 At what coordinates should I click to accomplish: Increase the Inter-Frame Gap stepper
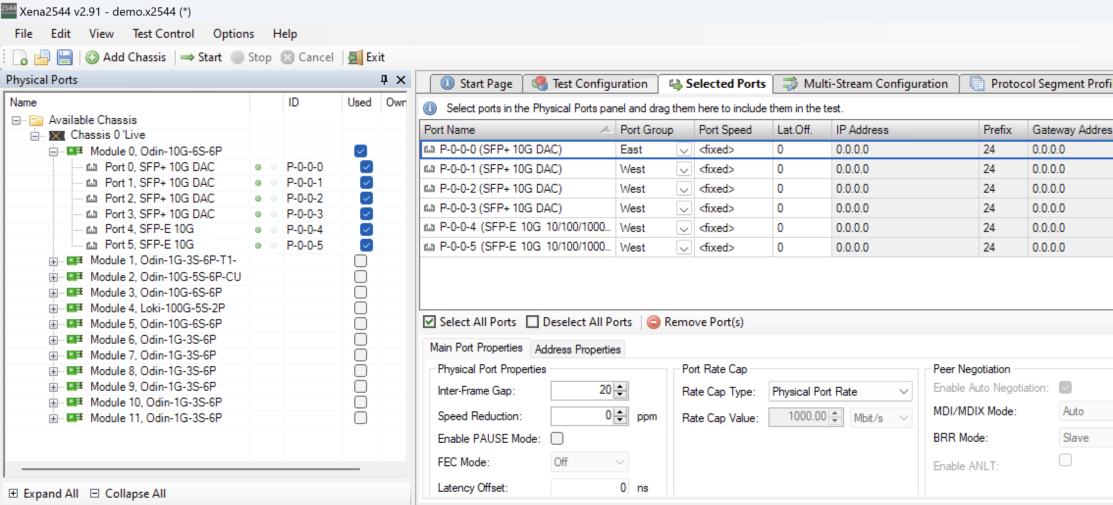pyautogui.click(x=621, y=386)
